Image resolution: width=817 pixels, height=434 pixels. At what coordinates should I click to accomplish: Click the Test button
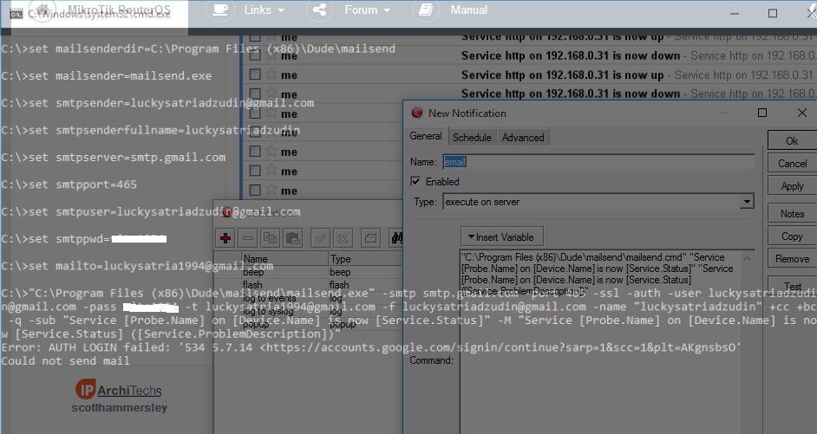click(x=792, y=286)
